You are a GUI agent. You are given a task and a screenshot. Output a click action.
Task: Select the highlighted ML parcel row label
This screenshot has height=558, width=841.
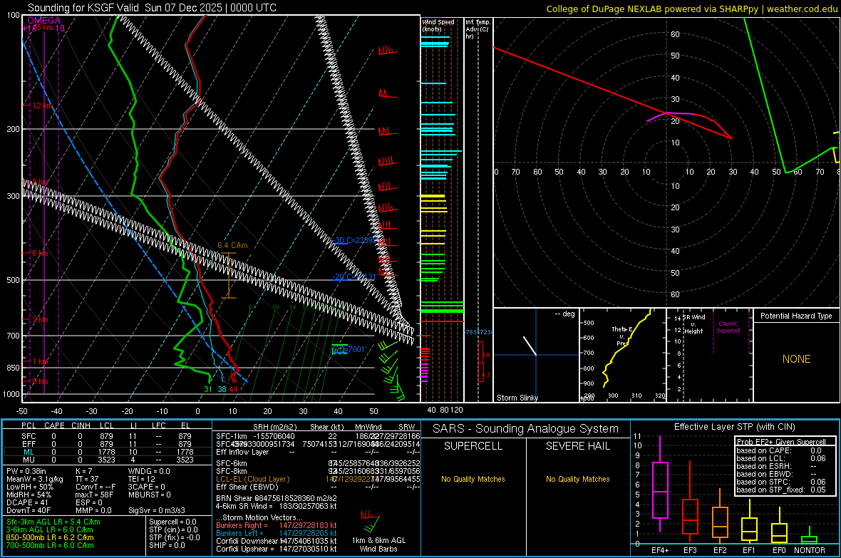[29, 452]
